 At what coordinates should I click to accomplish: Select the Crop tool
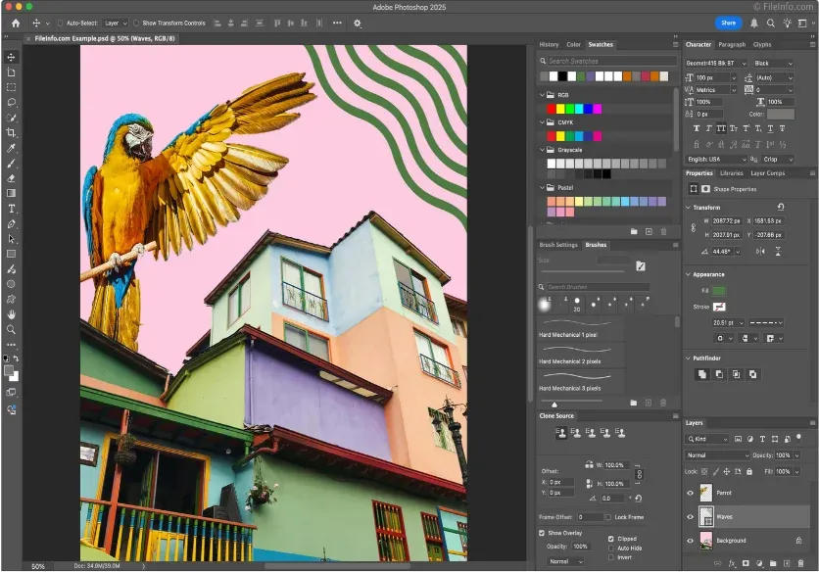click(11, 132)
